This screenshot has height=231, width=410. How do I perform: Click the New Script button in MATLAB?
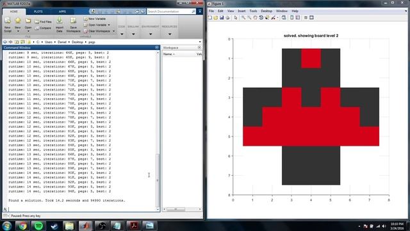coord(8,24)
